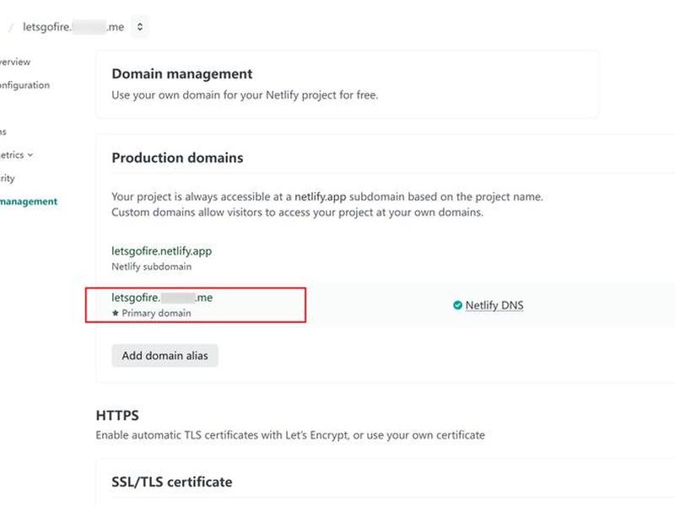Click the Primary domain star icon
The width and height of the screenshot is (675, 506).
(x=115, y=313)
